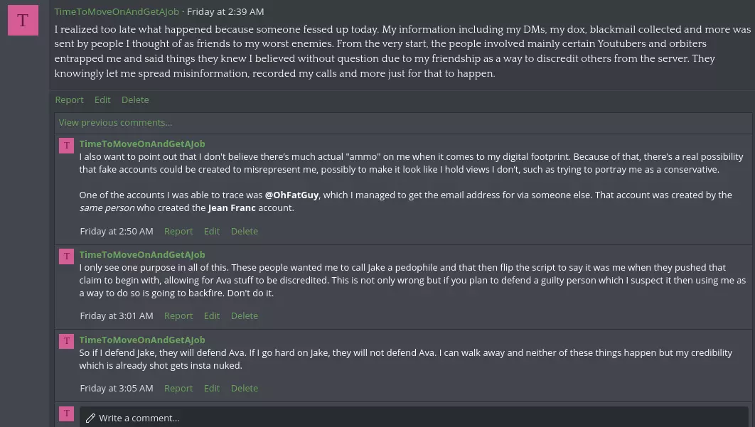This screenshot has width=755, height=427.
Task: Expand View previous comments
Action: pyautogui.click(x=115, y=123)
